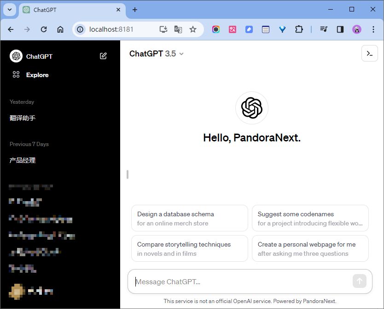
Task: Open the media control music icon
Action: click(324, 29)
